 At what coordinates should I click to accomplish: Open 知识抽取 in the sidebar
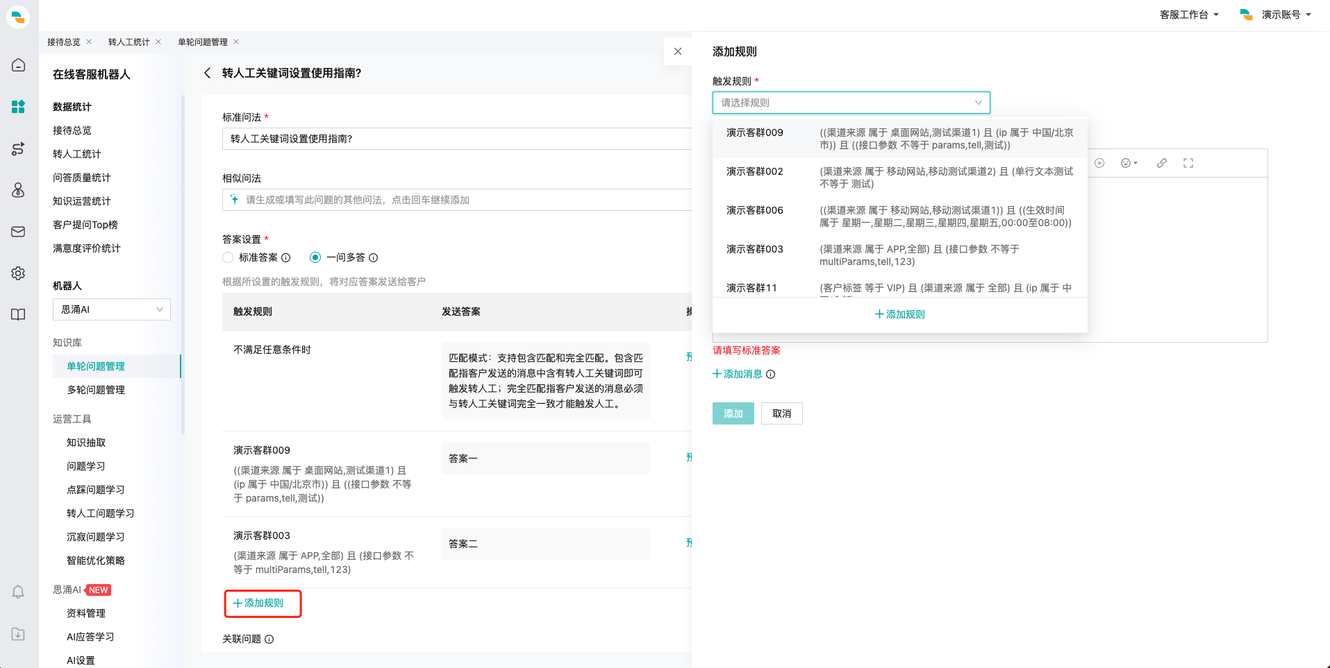(x=86, y=443)
